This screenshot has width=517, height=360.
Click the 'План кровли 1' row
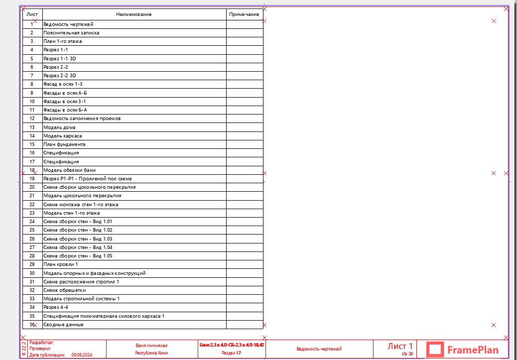pos(61,264)
